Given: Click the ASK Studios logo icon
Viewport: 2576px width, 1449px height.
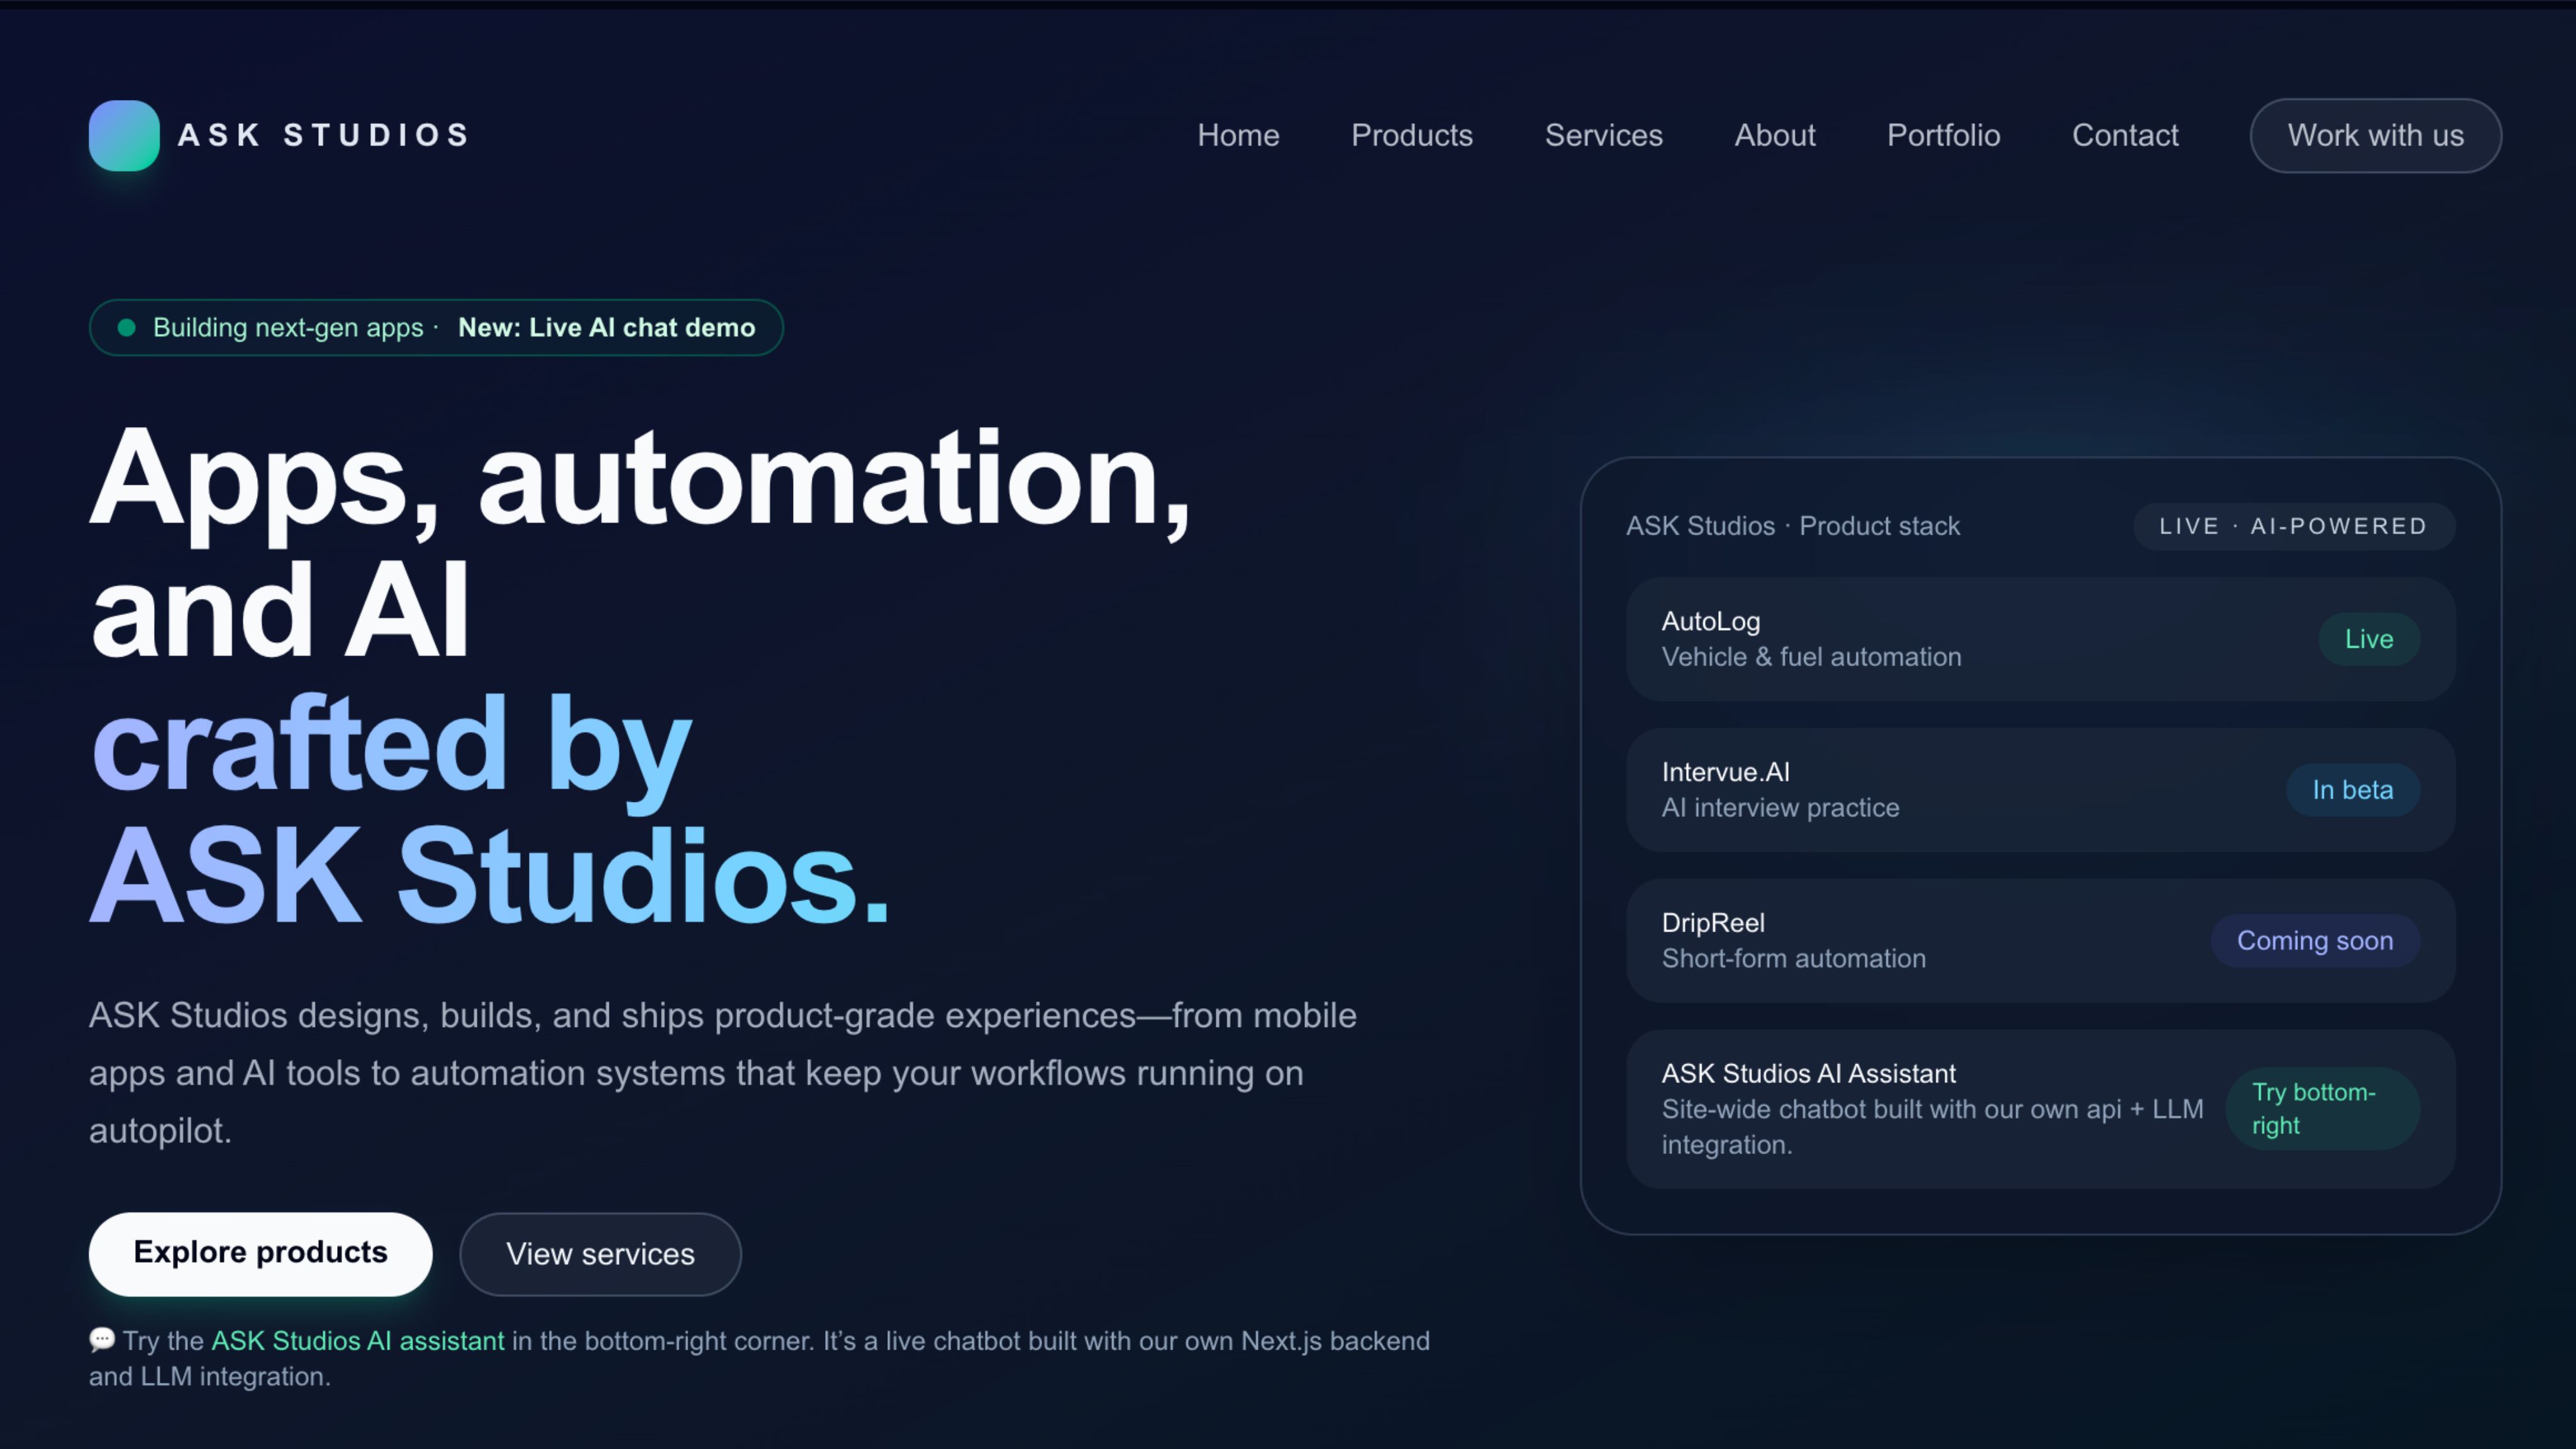Looking at the screenshot, I should [123, 135].
